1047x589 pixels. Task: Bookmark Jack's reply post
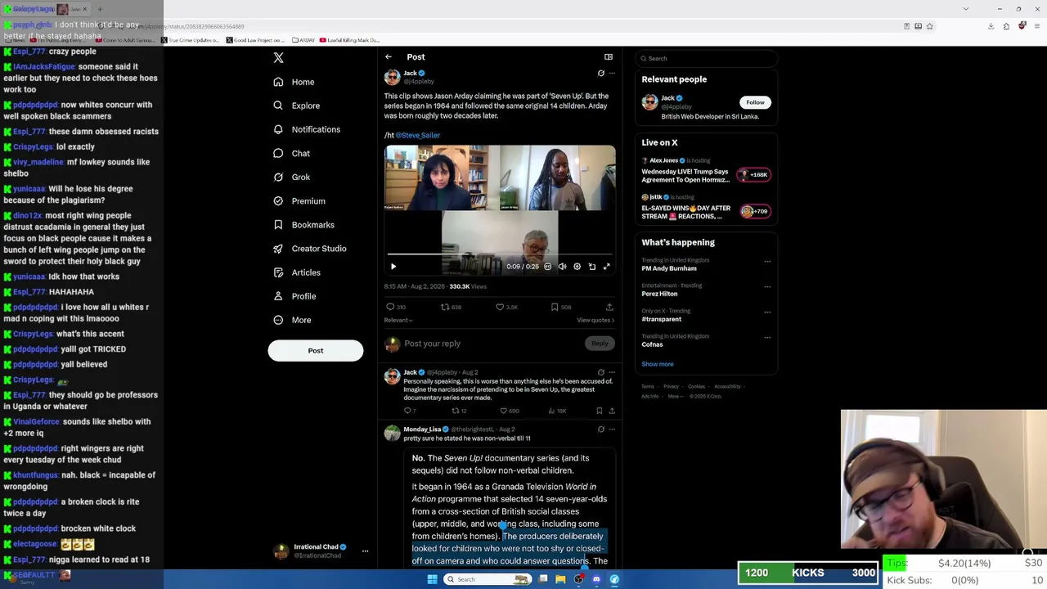point(600,411)
